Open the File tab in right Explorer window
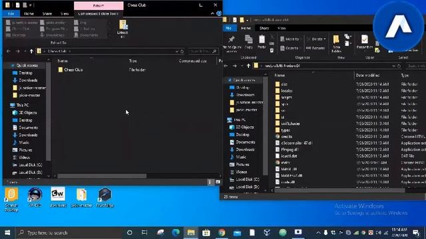Screen dimensions: 426x239 pos(229,28)
